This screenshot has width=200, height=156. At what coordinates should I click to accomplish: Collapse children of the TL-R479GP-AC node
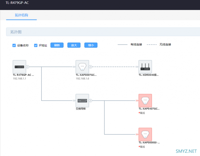(27, 67)
